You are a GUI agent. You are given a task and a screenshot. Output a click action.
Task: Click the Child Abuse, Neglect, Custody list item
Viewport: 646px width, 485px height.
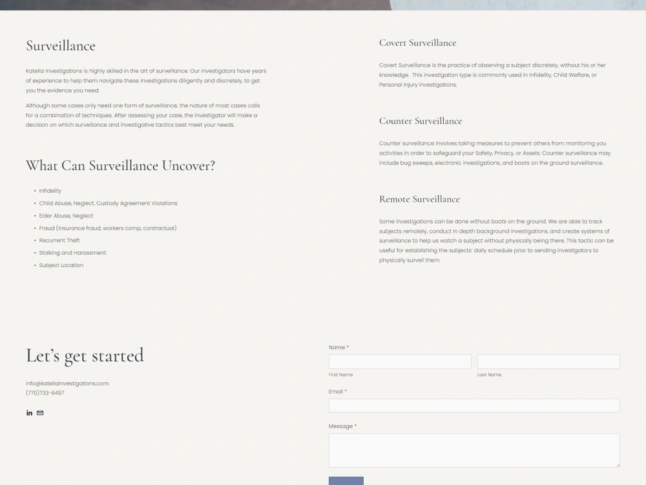click(x=108, y=203)
